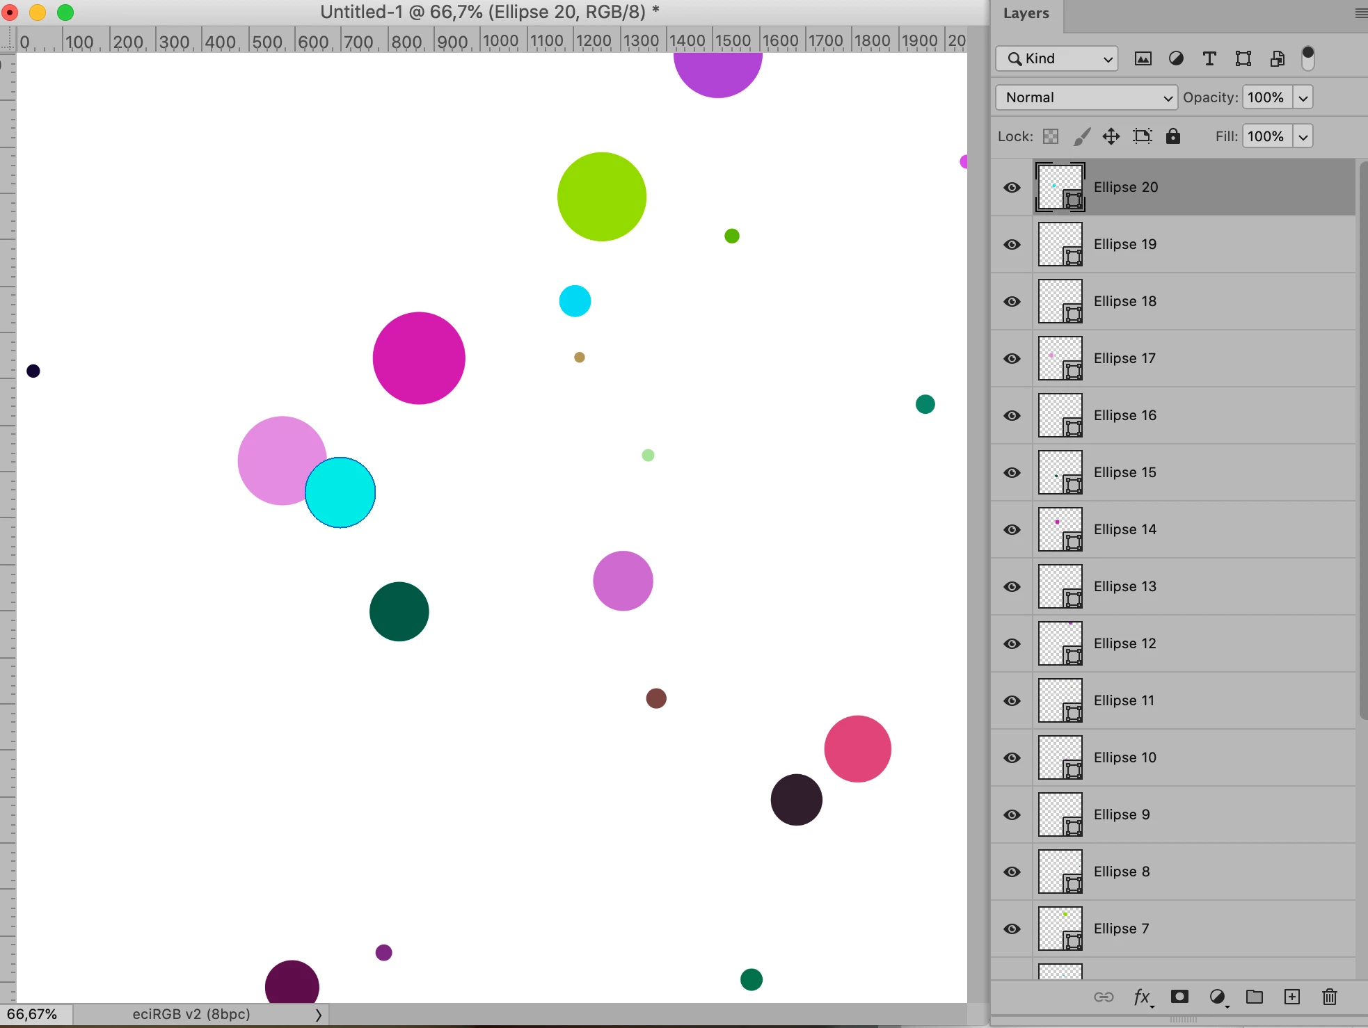Open the Layers panel menu

tap(1360, 13)
